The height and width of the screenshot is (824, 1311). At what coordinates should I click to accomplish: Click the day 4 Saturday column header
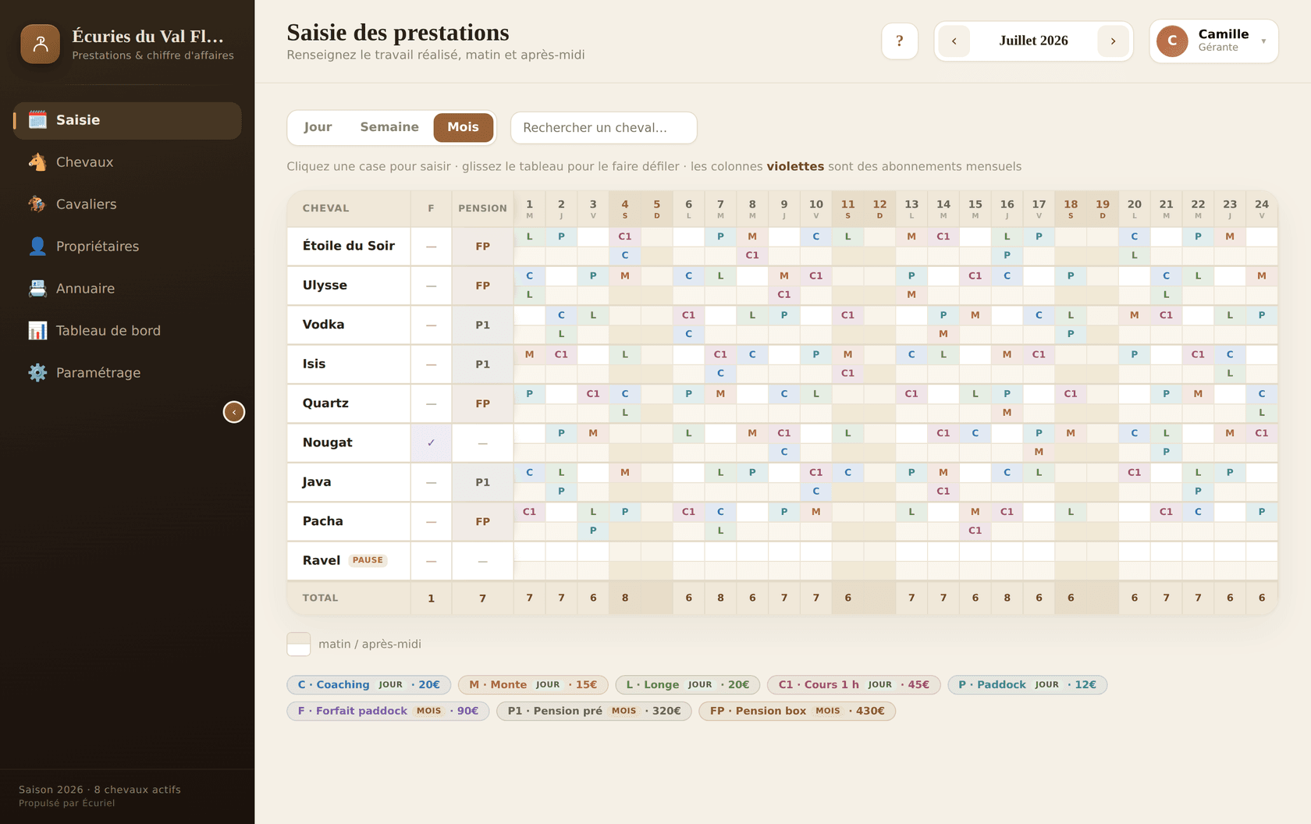pyautogui.click(x=624, y=208)
